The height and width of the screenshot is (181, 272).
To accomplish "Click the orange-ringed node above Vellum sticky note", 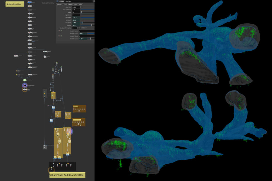I will [x=51, y=170].
